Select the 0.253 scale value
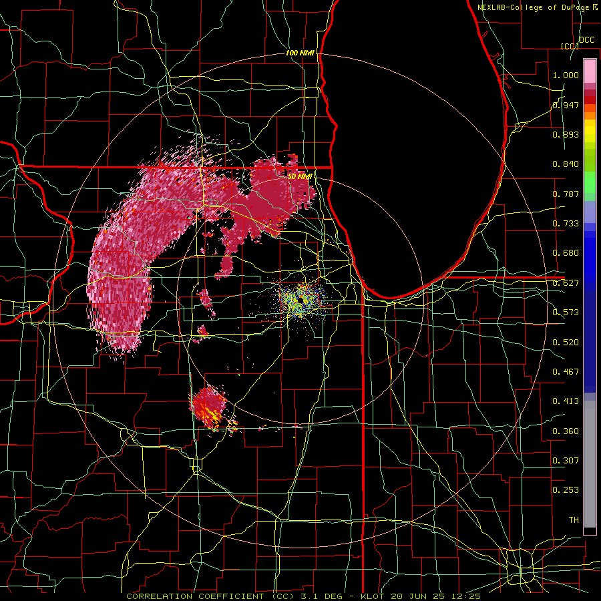The image size is (601, 601). point(566,490)
